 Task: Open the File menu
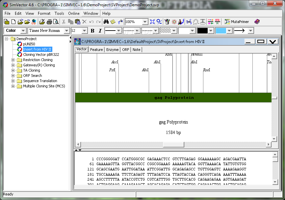click(x=8, y=13)
